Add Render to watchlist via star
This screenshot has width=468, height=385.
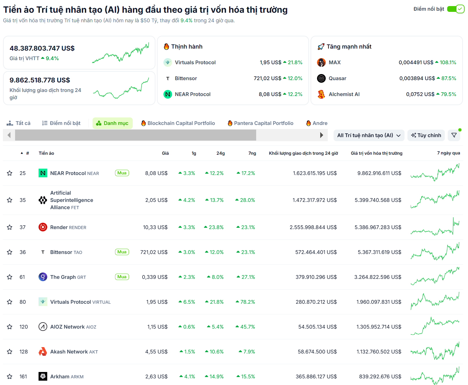(x=10, y=227)
